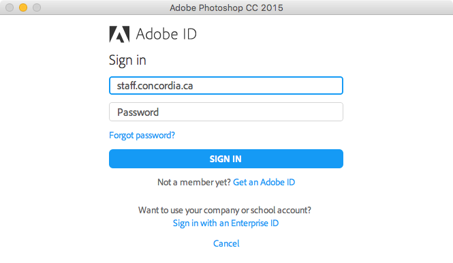Focus the Password input field
The image size is (453, 263).
[226, 112]
